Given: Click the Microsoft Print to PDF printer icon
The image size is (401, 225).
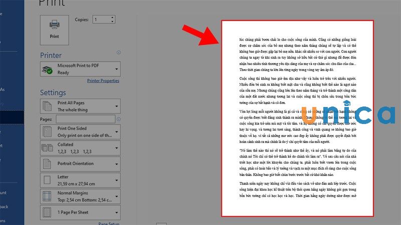Looking at the screenshot, I should coord(48,68).
